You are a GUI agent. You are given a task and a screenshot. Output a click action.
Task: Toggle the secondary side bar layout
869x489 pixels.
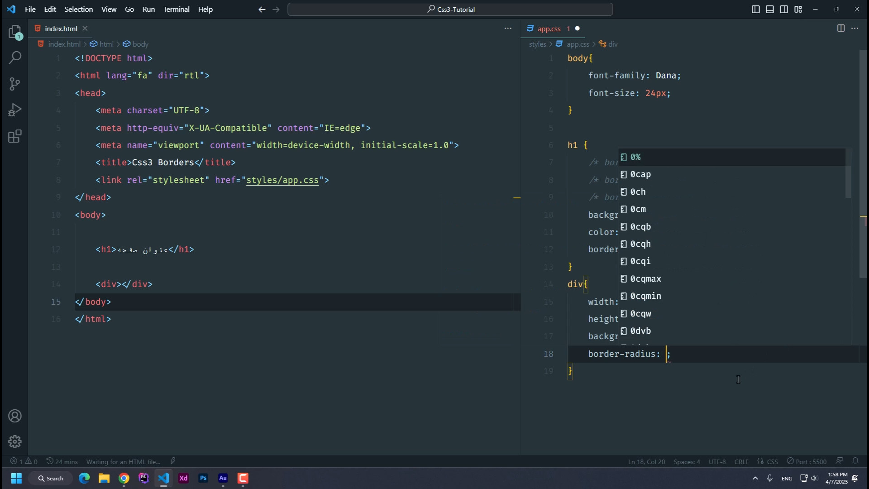(784, 9)
